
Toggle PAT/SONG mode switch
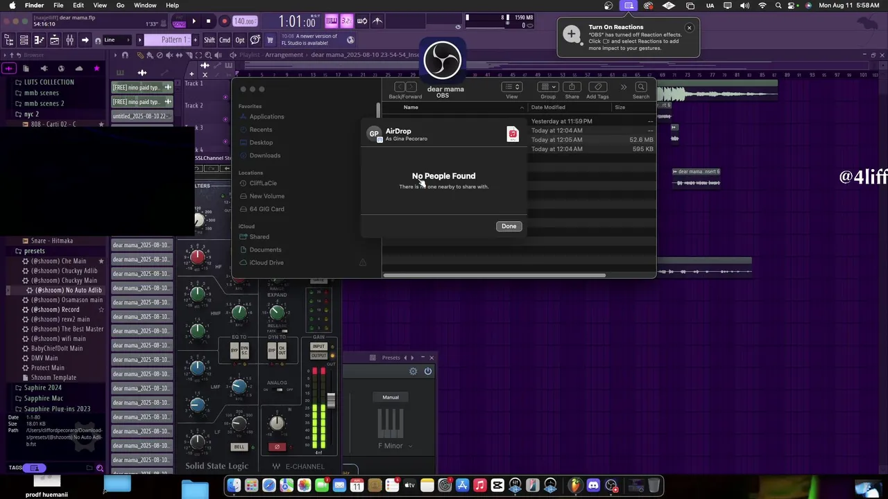tap(179, 21)
